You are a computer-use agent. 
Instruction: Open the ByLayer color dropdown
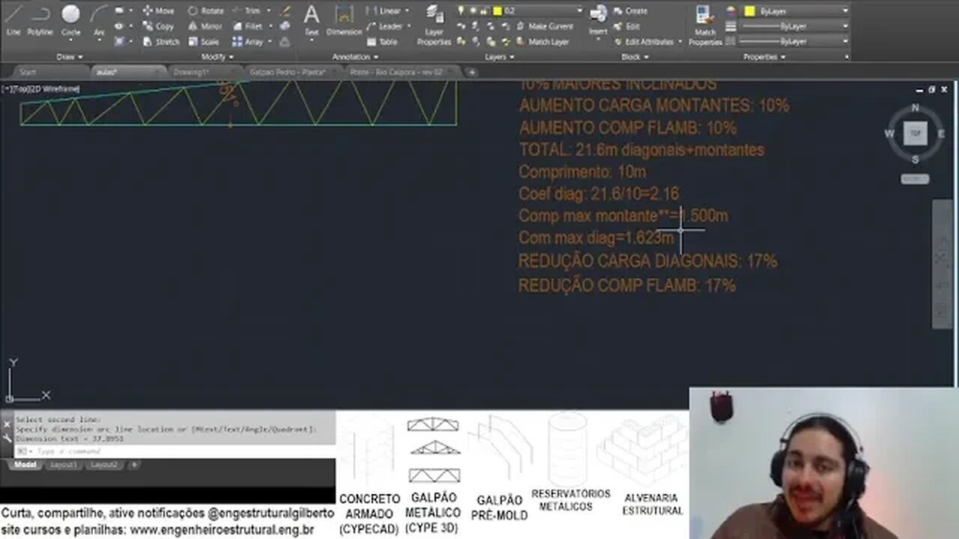(x=845, y=10)
